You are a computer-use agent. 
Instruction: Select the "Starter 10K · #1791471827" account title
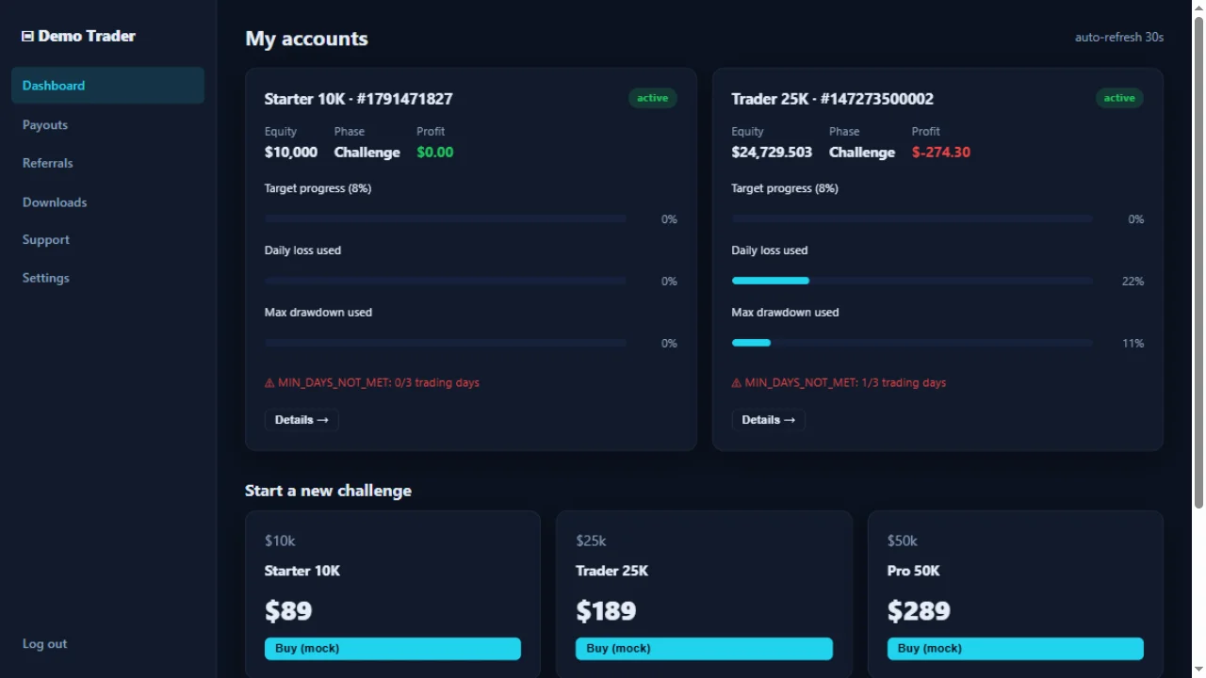[359, 99]
